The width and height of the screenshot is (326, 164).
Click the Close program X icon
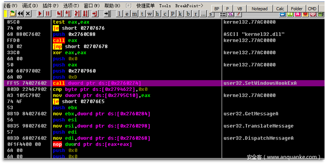pyautogui.click(x=28, y=14)
